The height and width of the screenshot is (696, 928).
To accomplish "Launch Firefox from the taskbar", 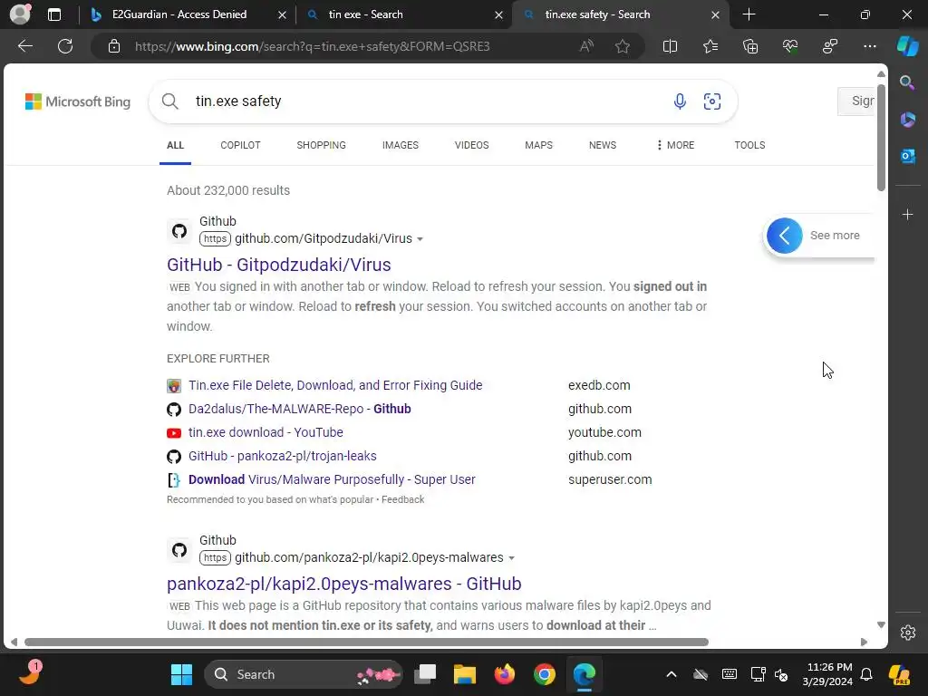I will [x=504, y=674].
